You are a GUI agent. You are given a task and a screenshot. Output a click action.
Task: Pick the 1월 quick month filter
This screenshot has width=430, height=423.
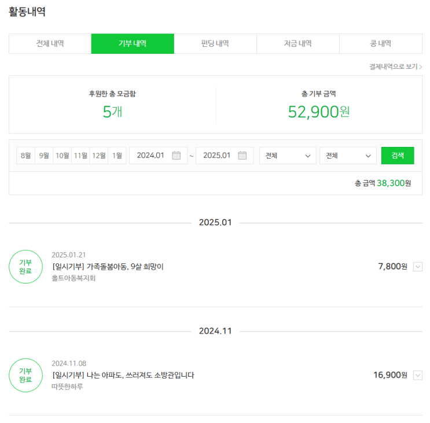pyautogui.click(x=117, y=156)
